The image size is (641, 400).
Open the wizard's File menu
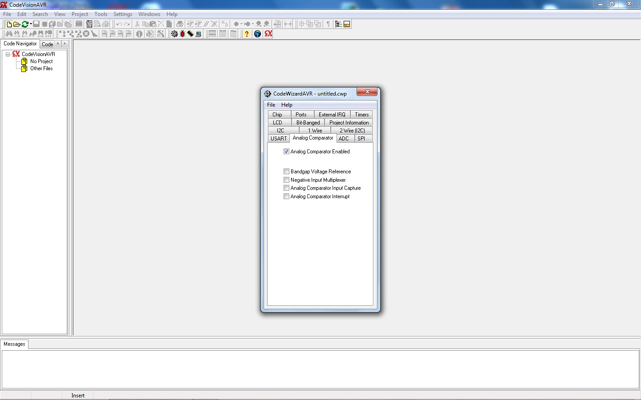tap(271, 105)
